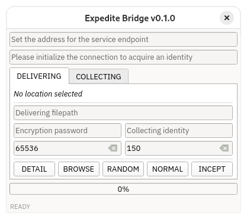Click the DETAIL button

(34, 169)
